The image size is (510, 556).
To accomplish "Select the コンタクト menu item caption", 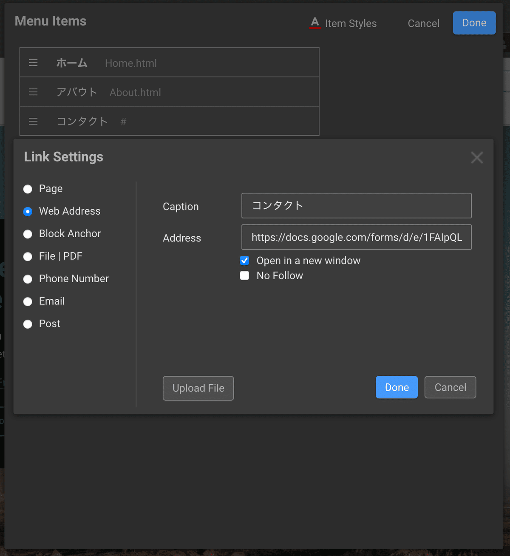I will coord(82,122).
